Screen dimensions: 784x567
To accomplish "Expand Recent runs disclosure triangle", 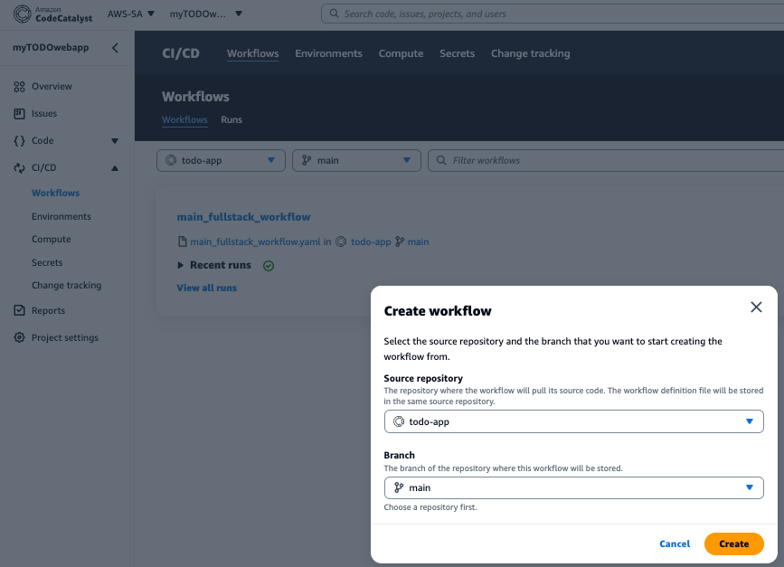I will tap(181, 266).
